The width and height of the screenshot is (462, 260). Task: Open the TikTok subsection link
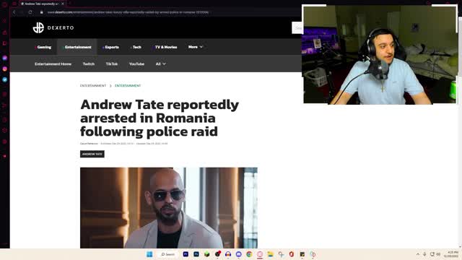coord(112,64)
